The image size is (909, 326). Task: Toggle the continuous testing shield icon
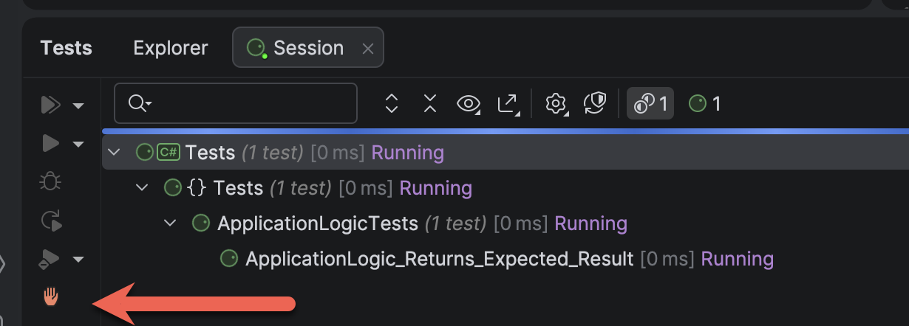tap(595, 104)
